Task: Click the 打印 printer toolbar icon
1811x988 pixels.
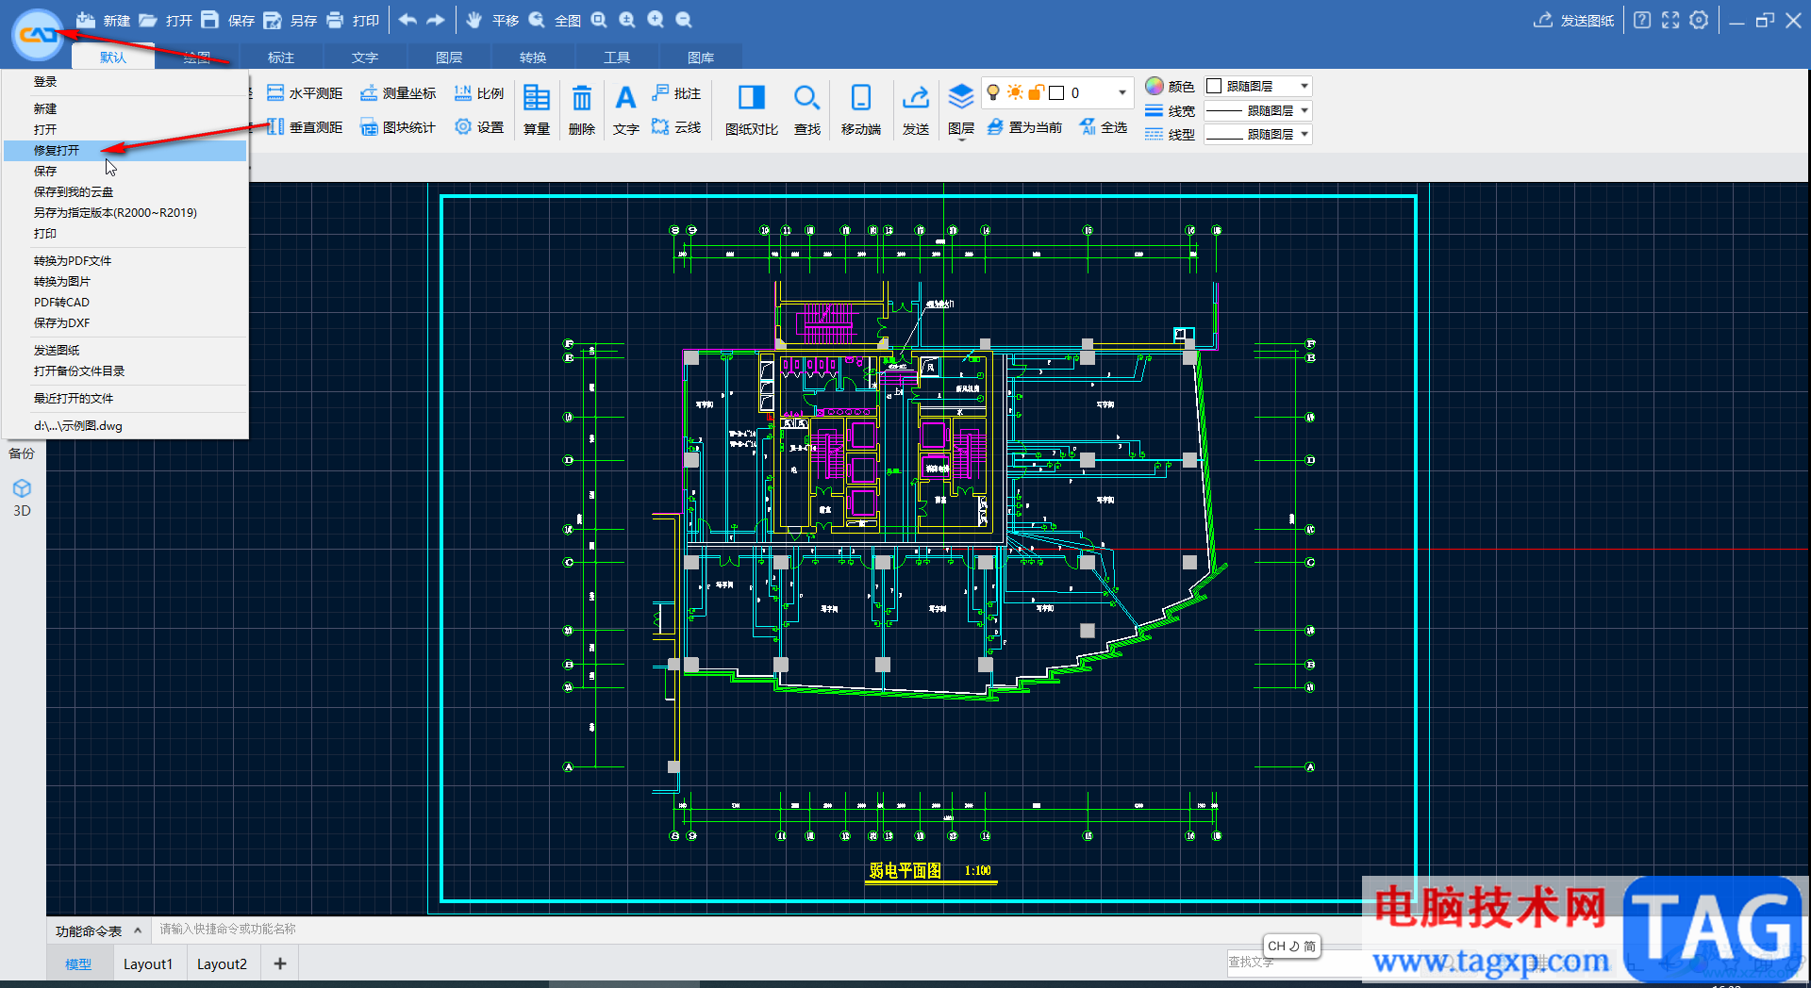Action: [335, 20]
